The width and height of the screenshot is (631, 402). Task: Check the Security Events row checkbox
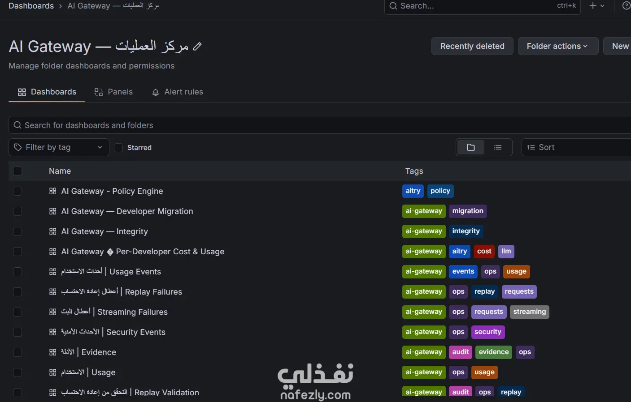click(x=17, y=332)
